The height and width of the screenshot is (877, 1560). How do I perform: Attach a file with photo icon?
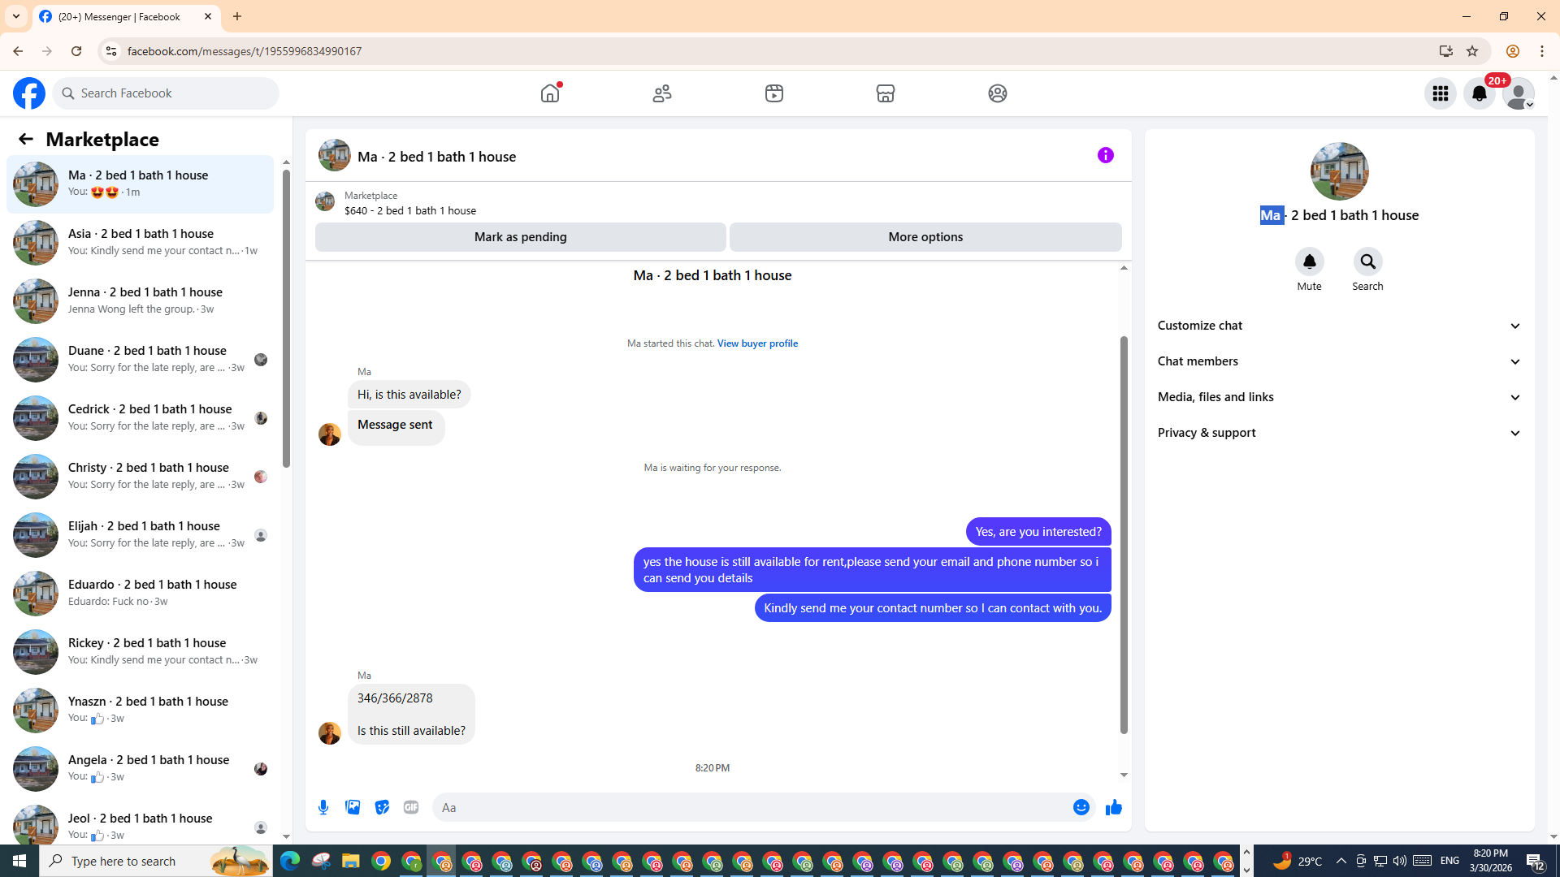[353, 807]
